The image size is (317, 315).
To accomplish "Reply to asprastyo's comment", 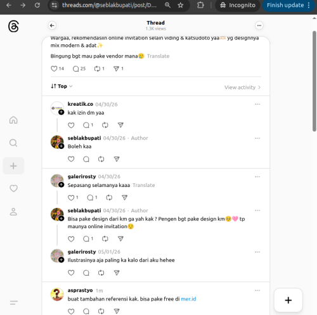I will tap(86, 311).
